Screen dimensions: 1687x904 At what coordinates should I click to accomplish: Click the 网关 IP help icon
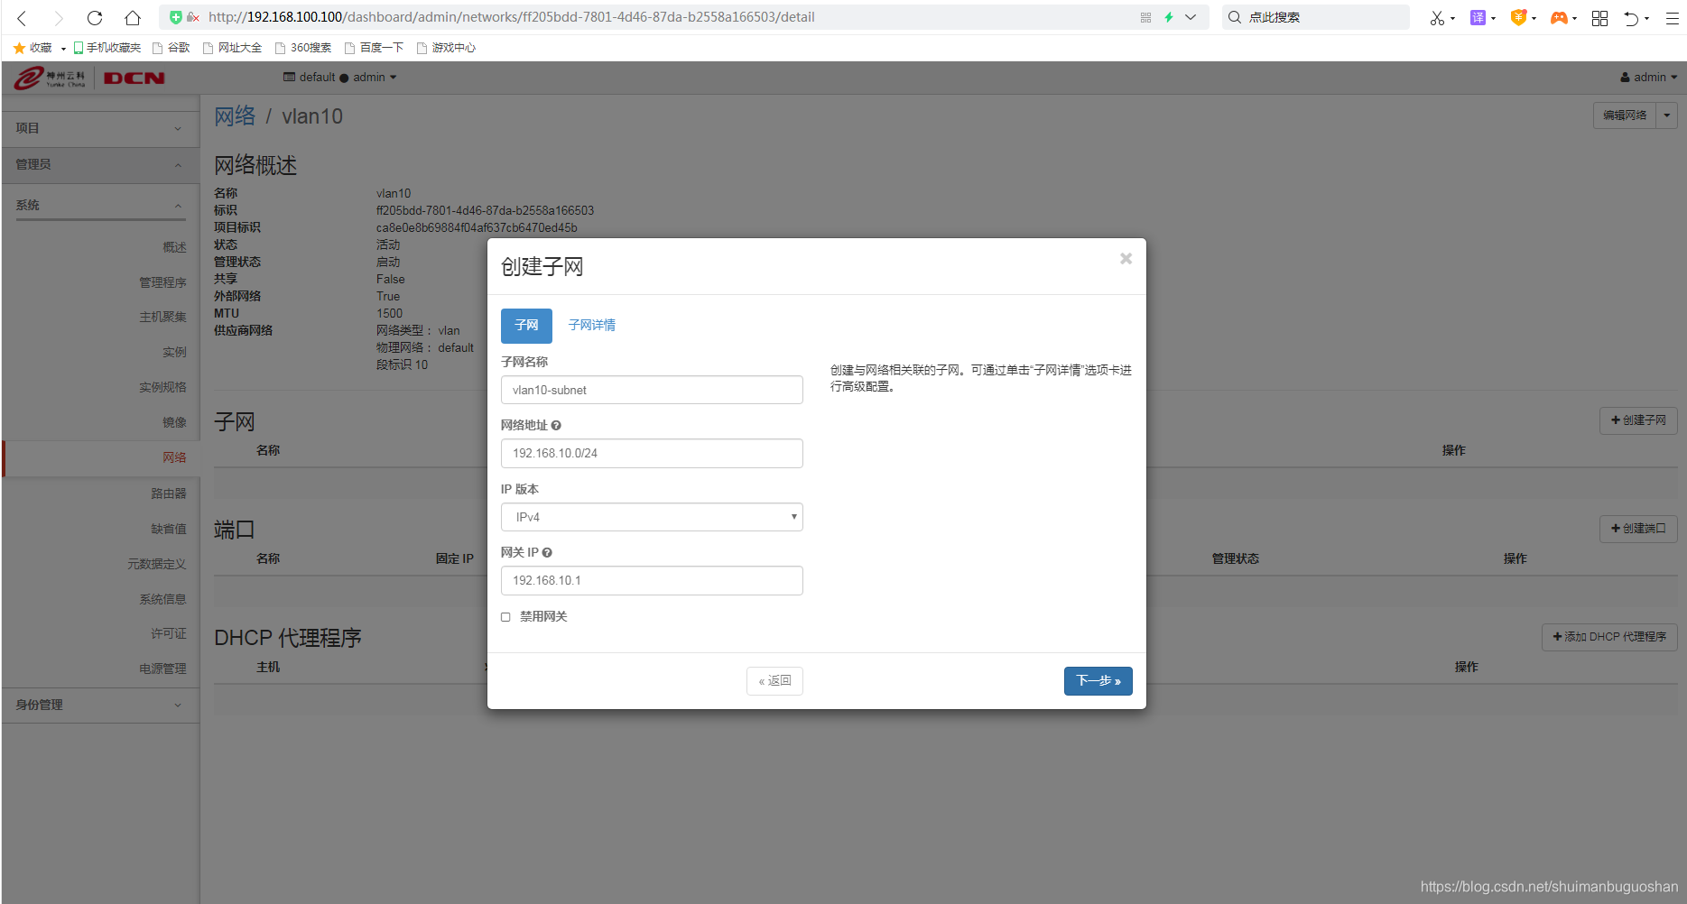coord(547,553)
